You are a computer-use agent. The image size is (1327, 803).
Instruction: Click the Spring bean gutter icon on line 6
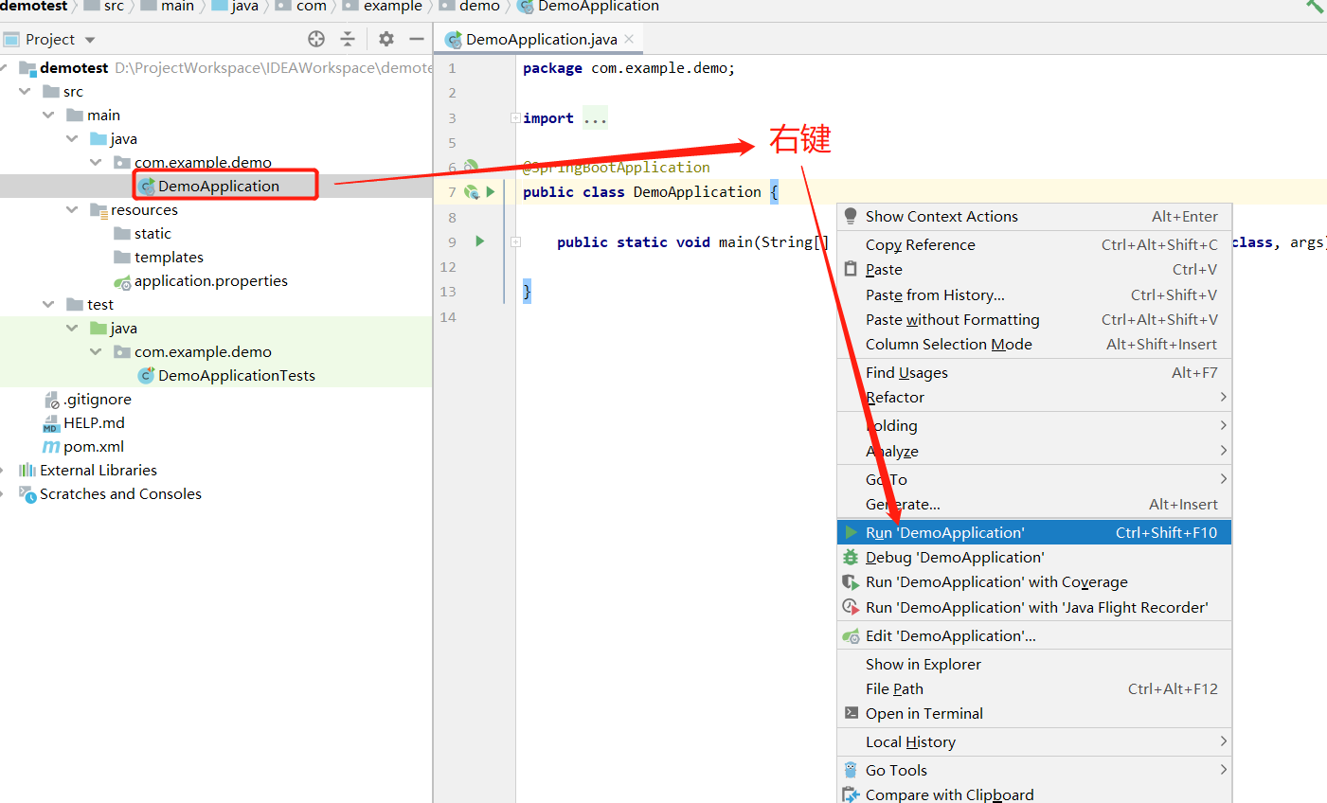tap(471, 167)
